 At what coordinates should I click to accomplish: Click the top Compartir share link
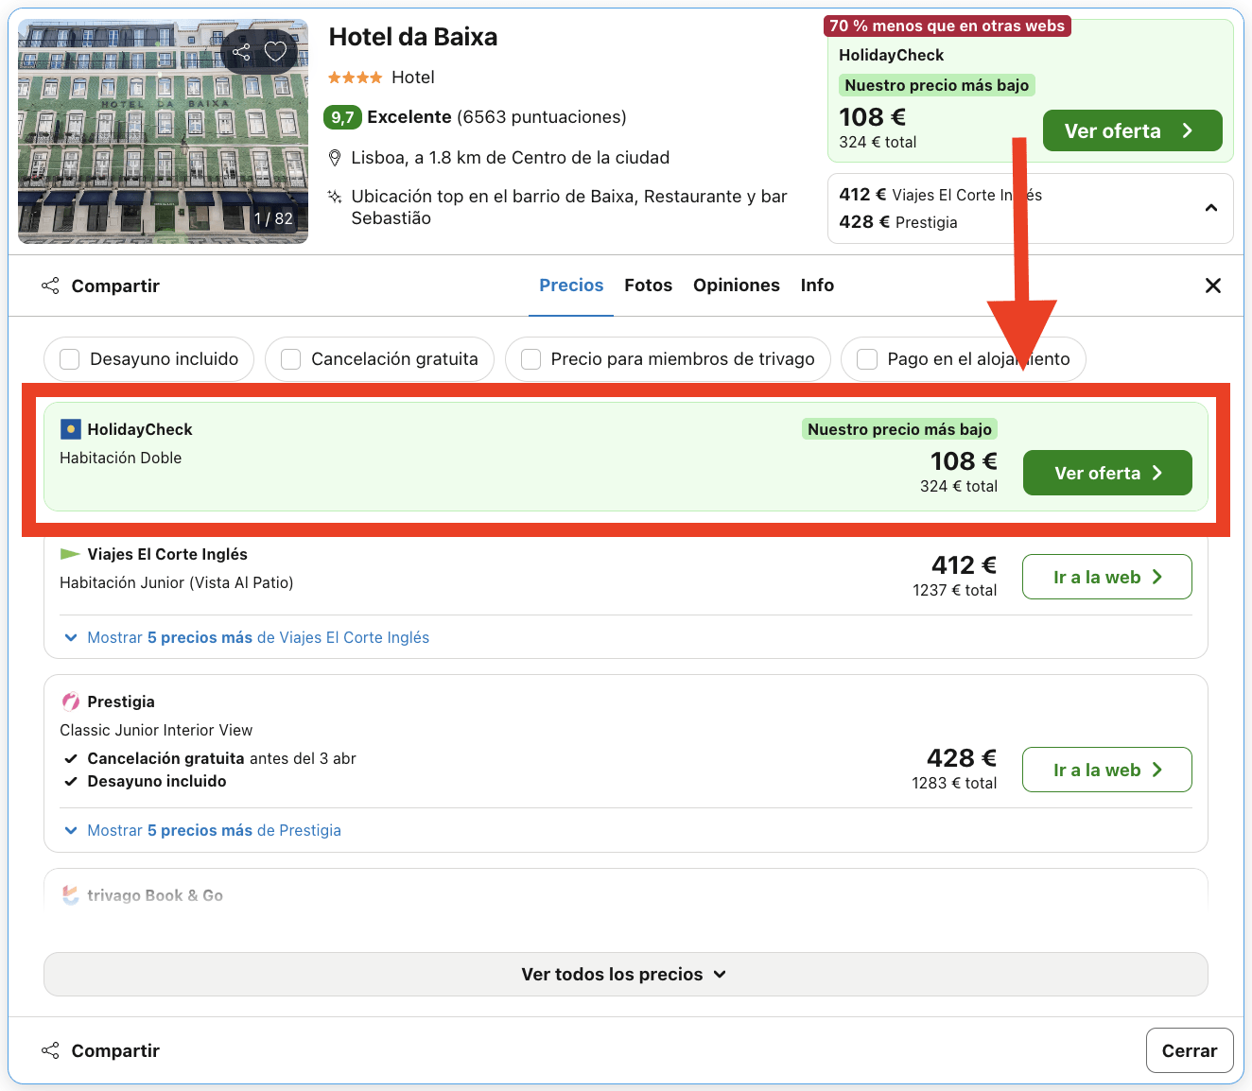click(101, 286)
